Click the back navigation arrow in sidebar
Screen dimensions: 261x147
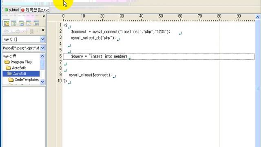[x=7, y=31]
